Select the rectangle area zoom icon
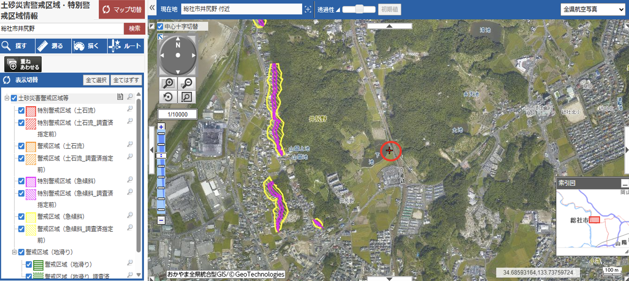This screenshot has height=281, width=629. pos(186,97)
